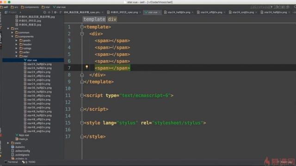Click the scroll-from-source target icon
The width and height of the screenshot is (296, 166).
(x=44, y=12)
